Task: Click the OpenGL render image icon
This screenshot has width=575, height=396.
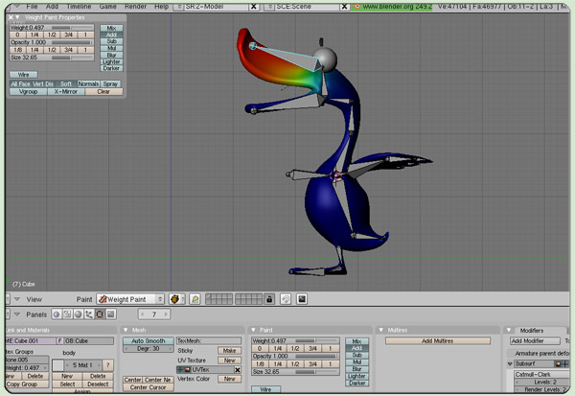Action: [302, 299]
